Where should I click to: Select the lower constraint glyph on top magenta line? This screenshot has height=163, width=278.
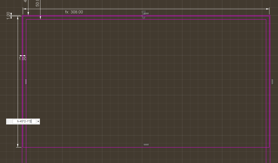(x=144, y=17)
